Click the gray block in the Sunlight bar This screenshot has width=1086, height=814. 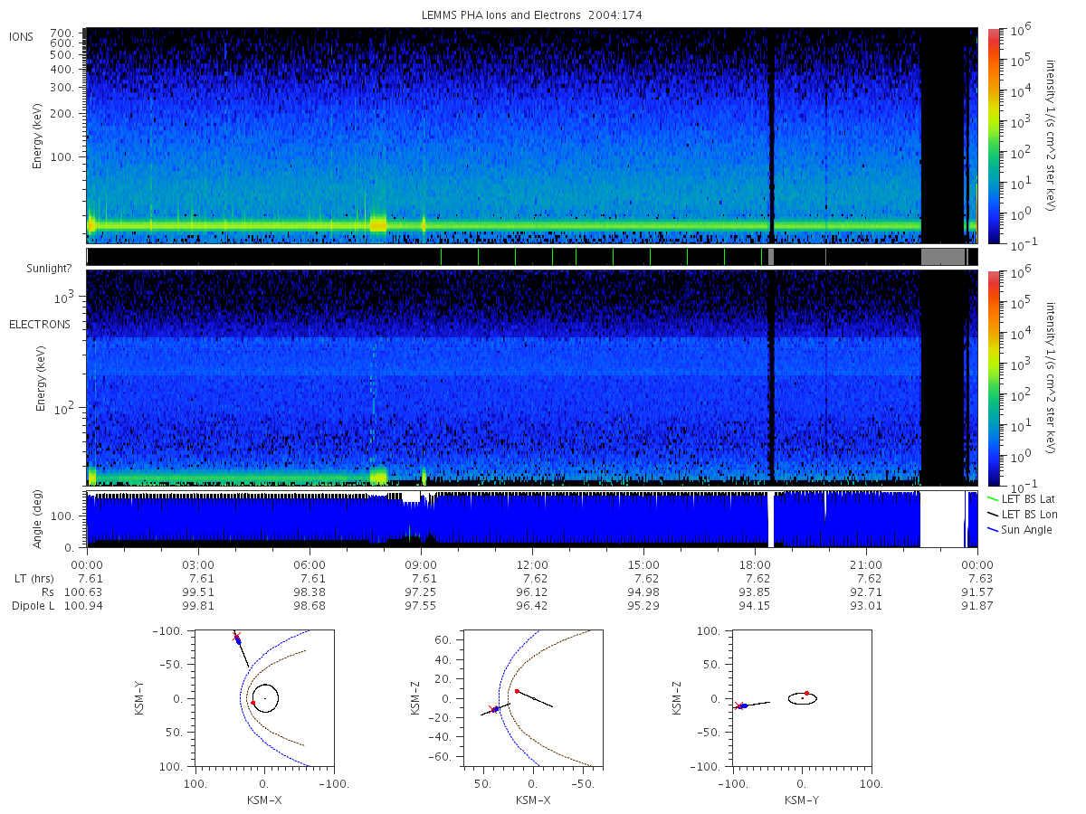942,256
